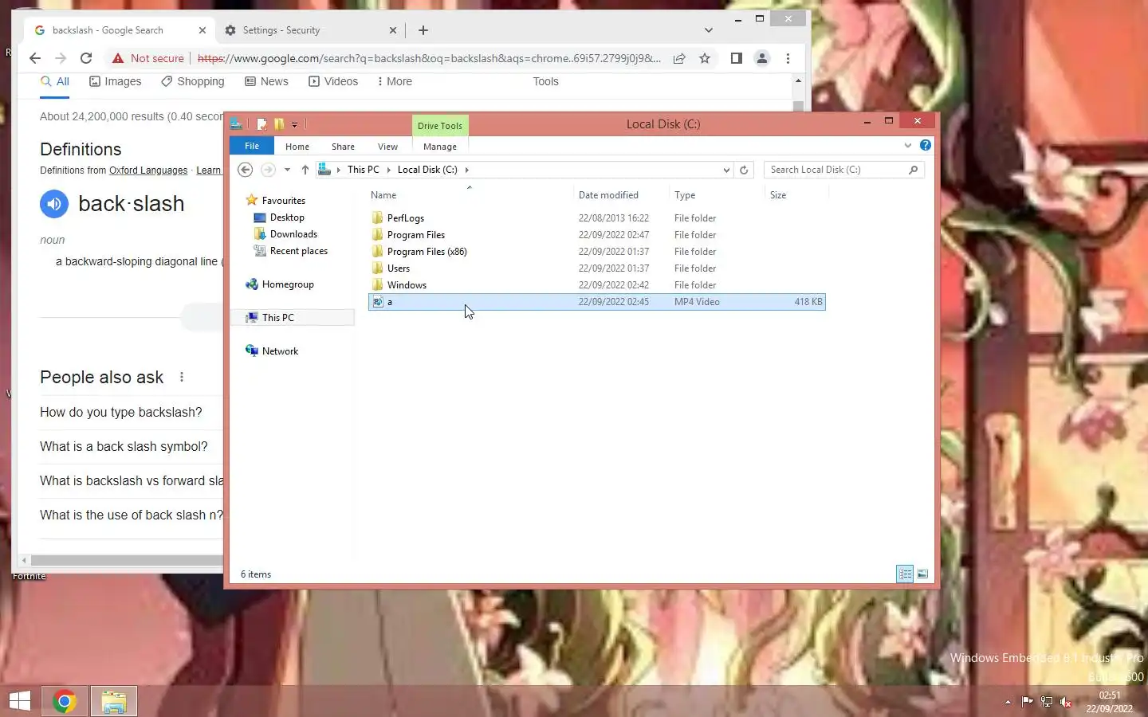Open the Recent locations dropdown arrow
The width and height of the screenshot is (1148, 717).
click(287, 170)
